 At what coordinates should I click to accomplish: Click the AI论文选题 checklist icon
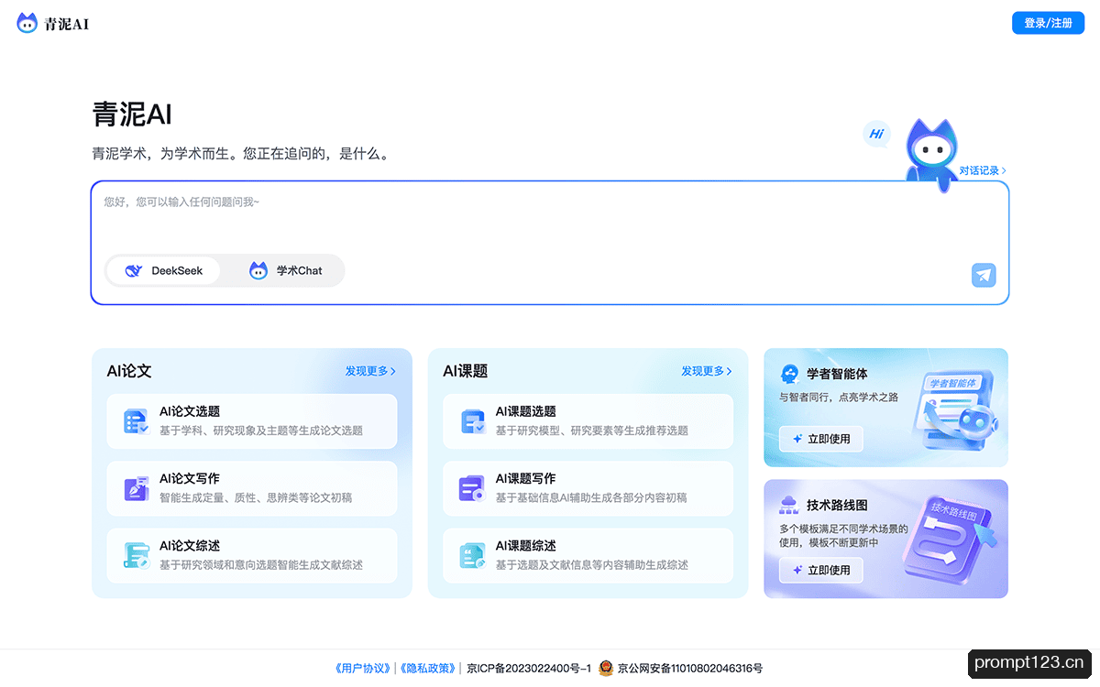[136, 421]
